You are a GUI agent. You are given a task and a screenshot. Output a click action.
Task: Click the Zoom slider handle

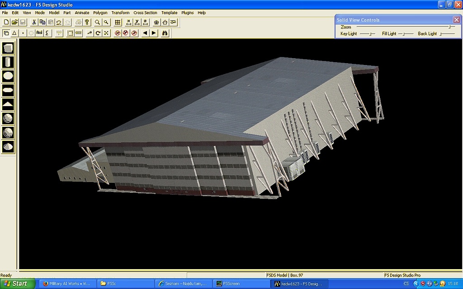(449, 27)
